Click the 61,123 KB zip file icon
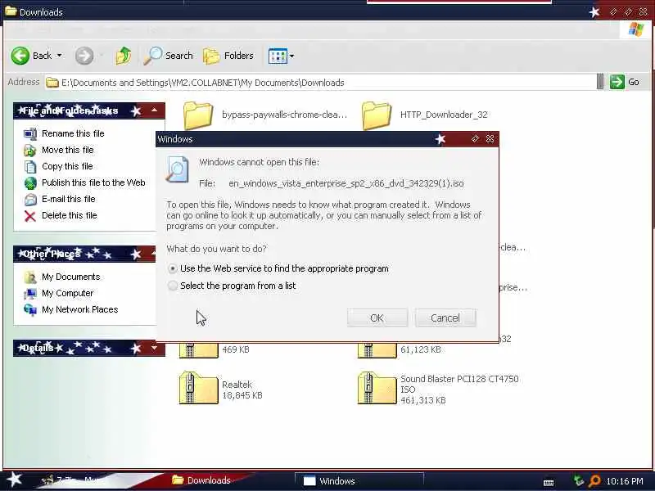 377,350
